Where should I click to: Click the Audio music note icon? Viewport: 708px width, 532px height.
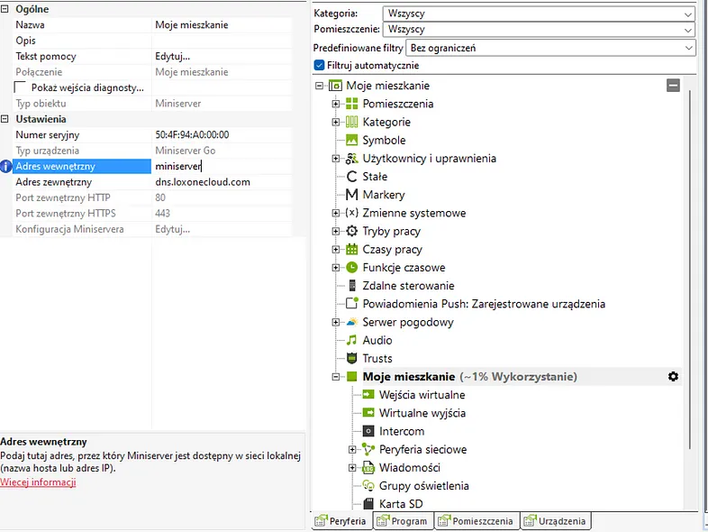[x=351, y=340]
